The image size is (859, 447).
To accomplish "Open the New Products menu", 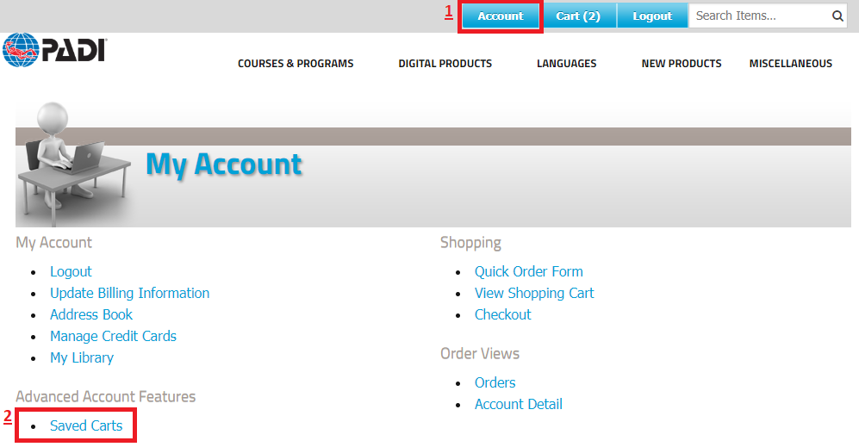I will click(682, 63).
